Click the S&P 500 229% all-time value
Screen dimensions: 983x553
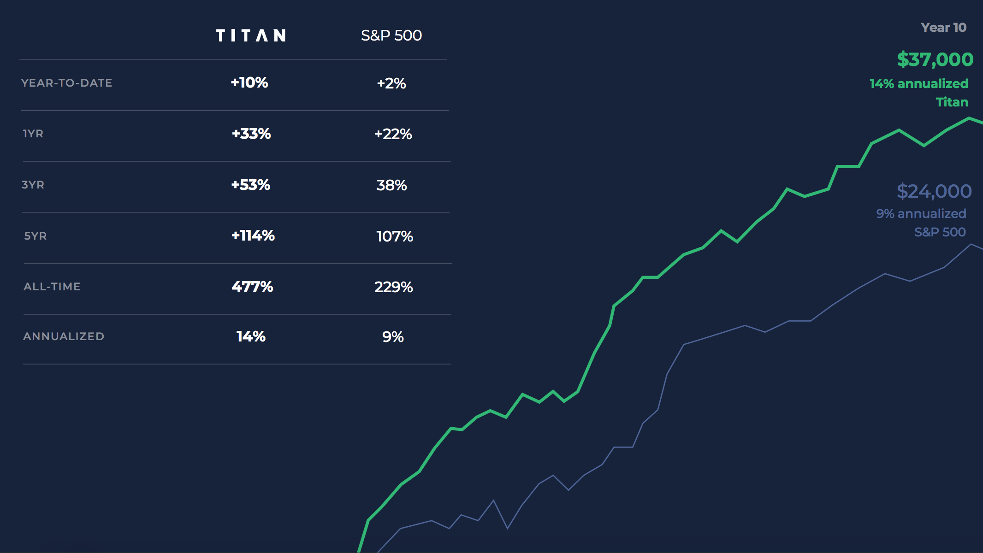pos(393,287)
